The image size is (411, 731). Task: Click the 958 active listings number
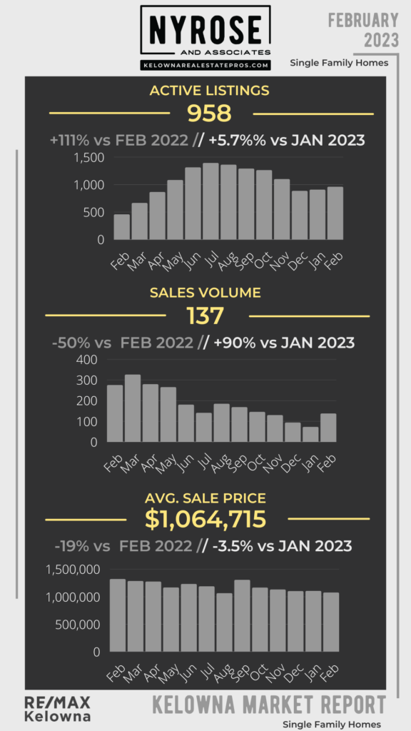point(209,114)
